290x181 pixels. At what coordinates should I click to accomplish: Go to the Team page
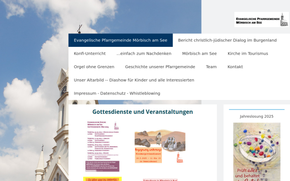(211, 67)
